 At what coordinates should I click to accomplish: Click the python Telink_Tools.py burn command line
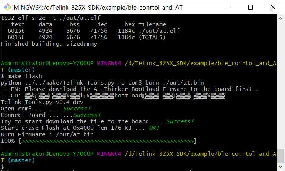(x=102, y=83)
